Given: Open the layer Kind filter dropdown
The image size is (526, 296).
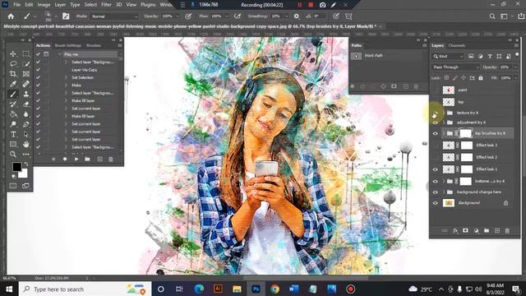Looking at the screenshot, I should (x=448, y=57).
